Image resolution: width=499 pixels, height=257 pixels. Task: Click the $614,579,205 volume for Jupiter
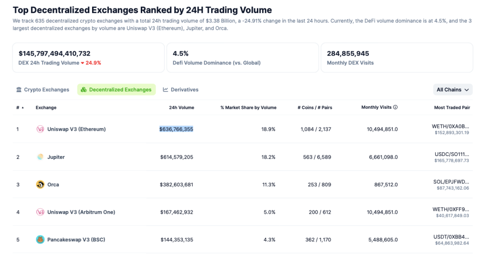tap(176, 157)
